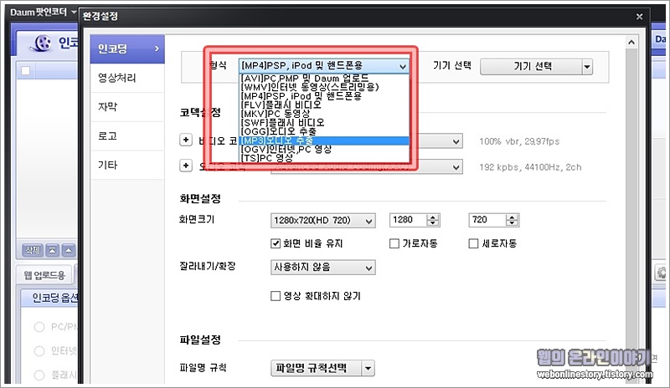Image resolution: width=670 pixels, height=388 pixels.
Task: Toggle 화면 비율 유지 checkbox
Action: tap(276, 243)
